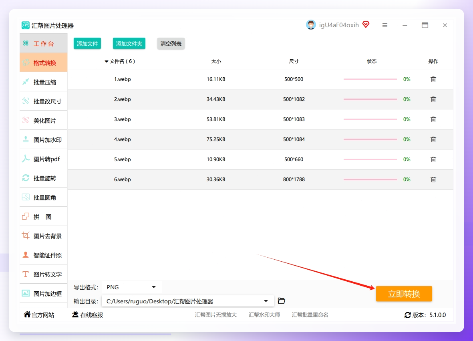Image resolution: width=473 pixels, height=341 pixels.
Task: Delete the 2.webp row with trash icon
Action: tap(433, 99)
